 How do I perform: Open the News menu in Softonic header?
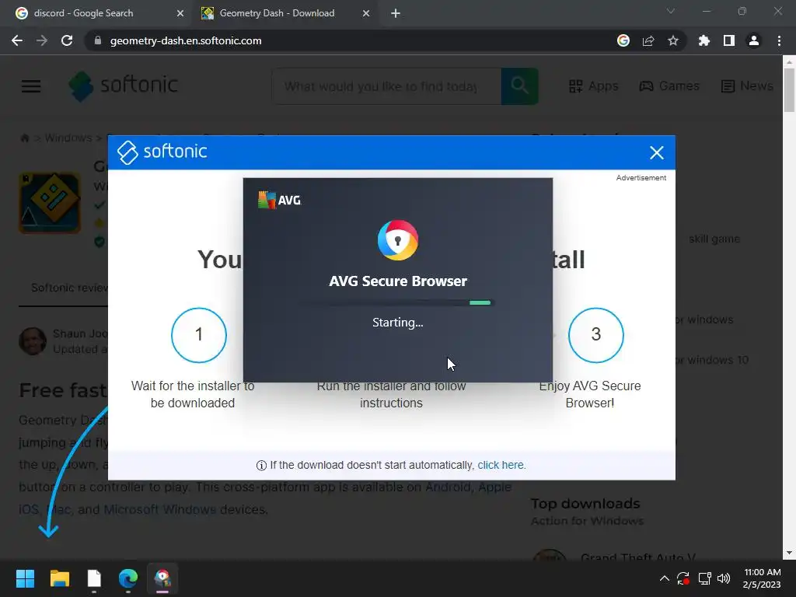747,86
